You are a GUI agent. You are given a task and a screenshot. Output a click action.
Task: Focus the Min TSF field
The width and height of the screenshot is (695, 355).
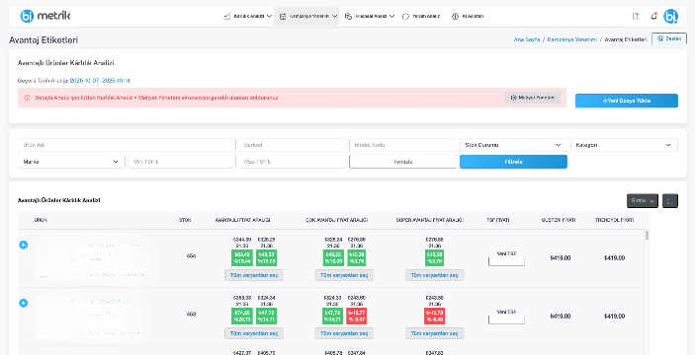pos(182,162)
